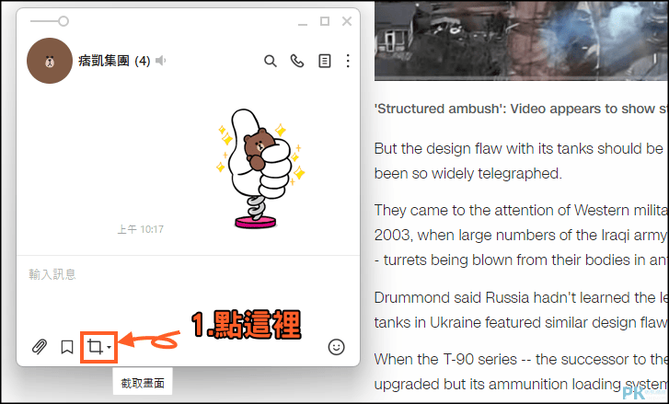Close the LINE chat window

(347, 21)
